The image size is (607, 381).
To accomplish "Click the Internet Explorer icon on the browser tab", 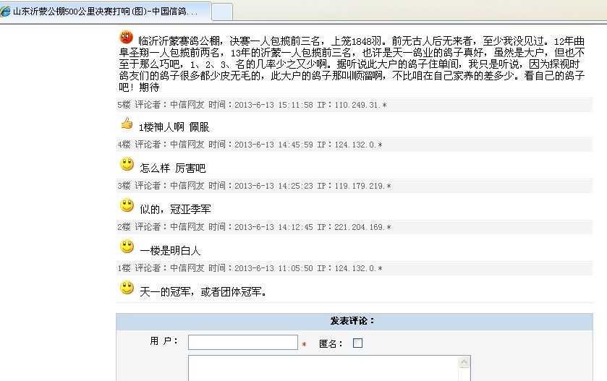I will (5, 12).
